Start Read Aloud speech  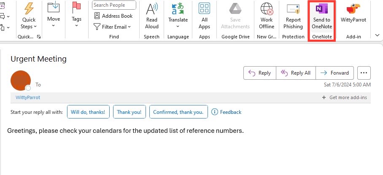pyautogui.click(x=152, y=16)
